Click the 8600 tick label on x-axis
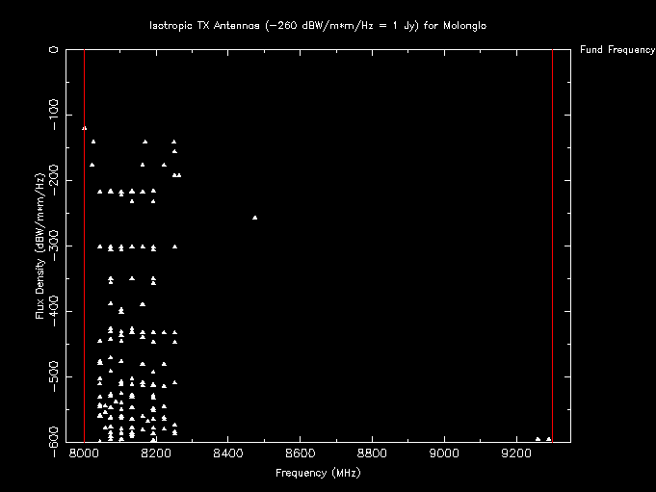The width and height of the screenshot is (656, 492). pyautogui.click(x=301, y=454)
